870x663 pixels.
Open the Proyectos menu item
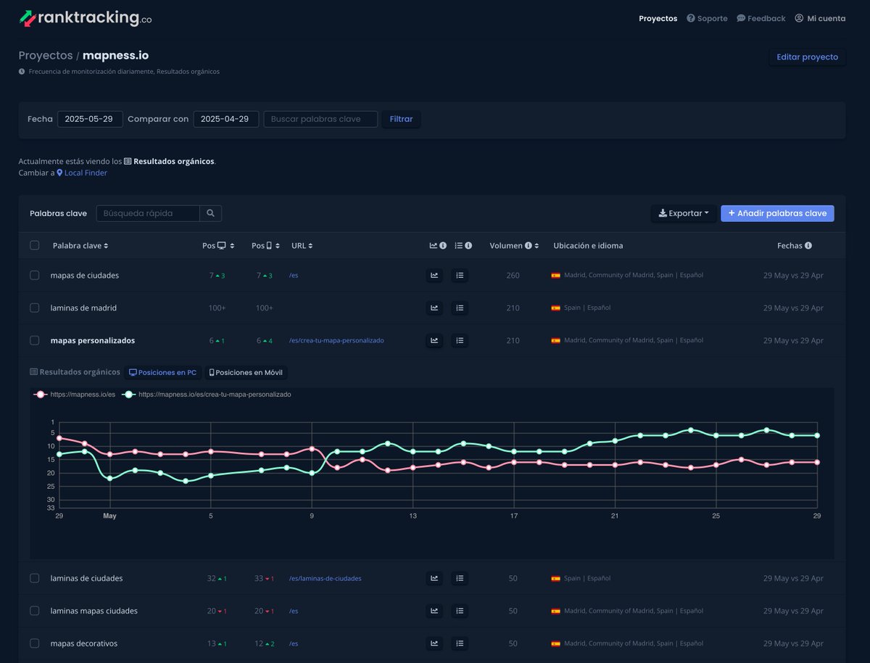[658, 18]
